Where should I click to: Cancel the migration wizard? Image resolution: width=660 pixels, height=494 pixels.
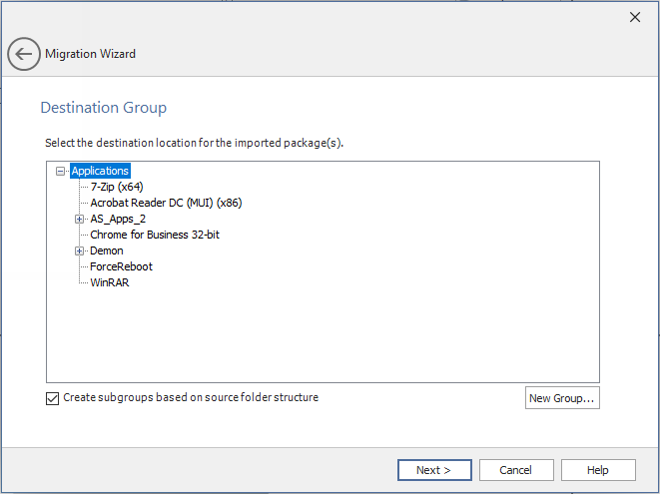pyautogui.click(x=516, y=470)
